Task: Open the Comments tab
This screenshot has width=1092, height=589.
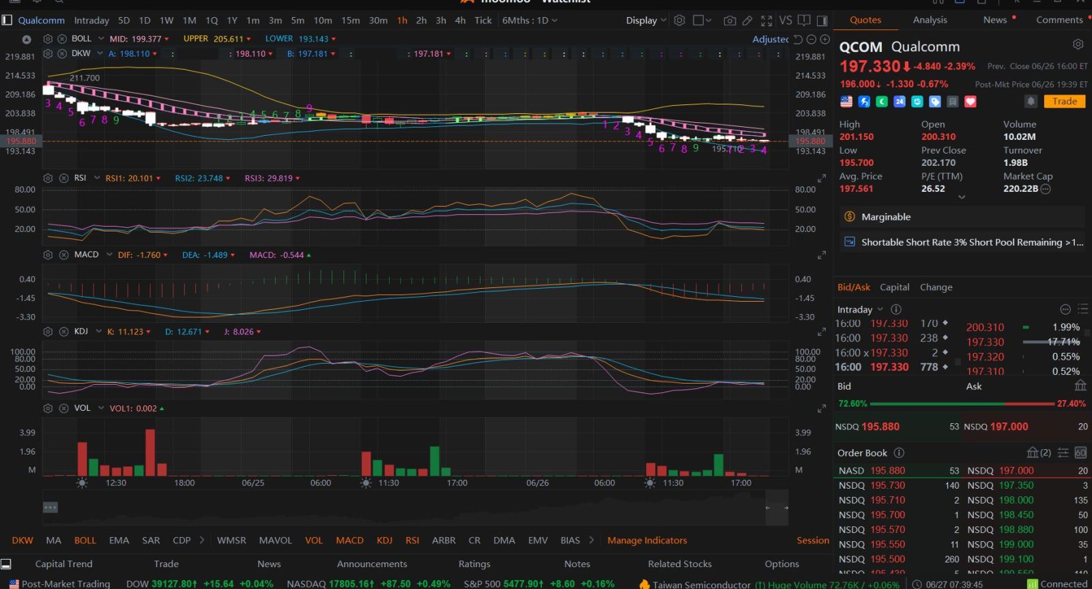Action: [x=1059, y=20]
